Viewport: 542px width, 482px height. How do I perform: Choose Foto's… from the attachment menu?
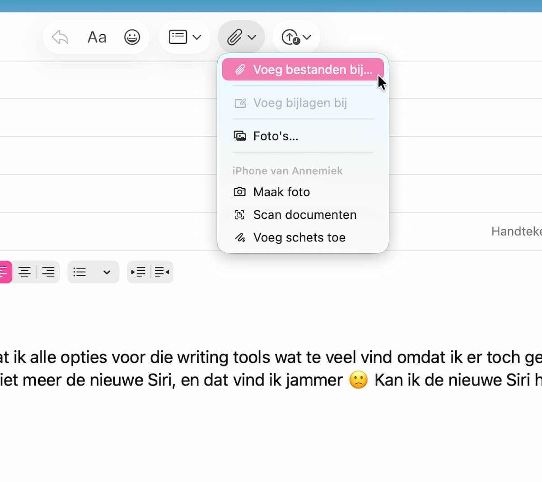pos(276,136)
